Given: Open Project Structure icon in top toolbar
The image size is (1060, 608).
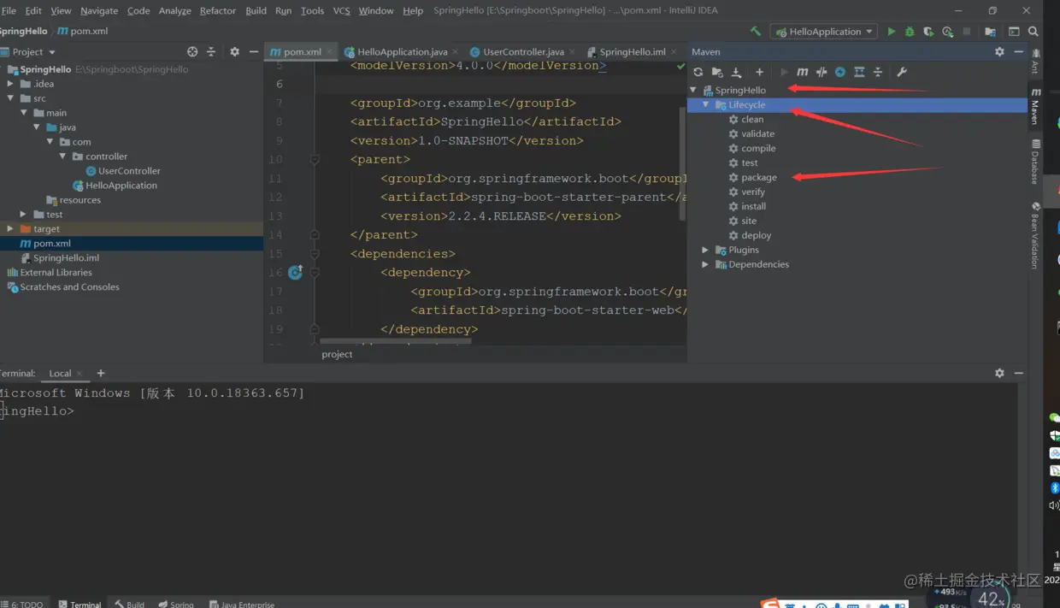Looking at the screenshot, I should point(990,32).
